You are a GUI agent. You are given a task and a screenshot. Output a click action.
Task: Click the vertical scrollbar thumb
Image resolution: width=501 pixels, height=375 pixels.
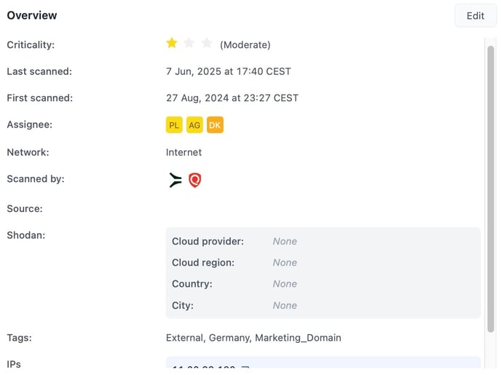click(491, 189)
